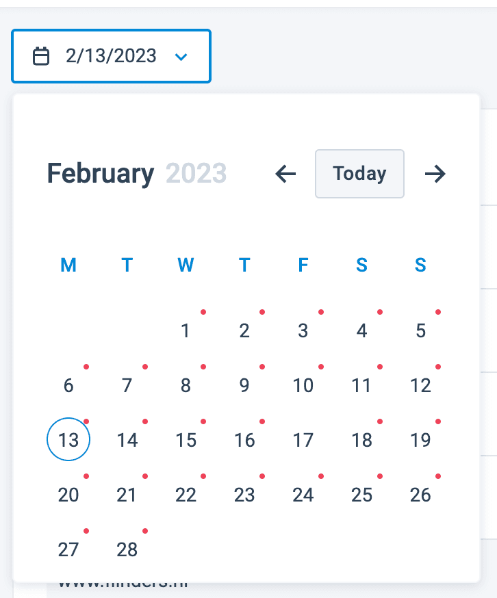Choose February 20 in the grid
The height and width of the screenshot is (598, 497).
68,495
